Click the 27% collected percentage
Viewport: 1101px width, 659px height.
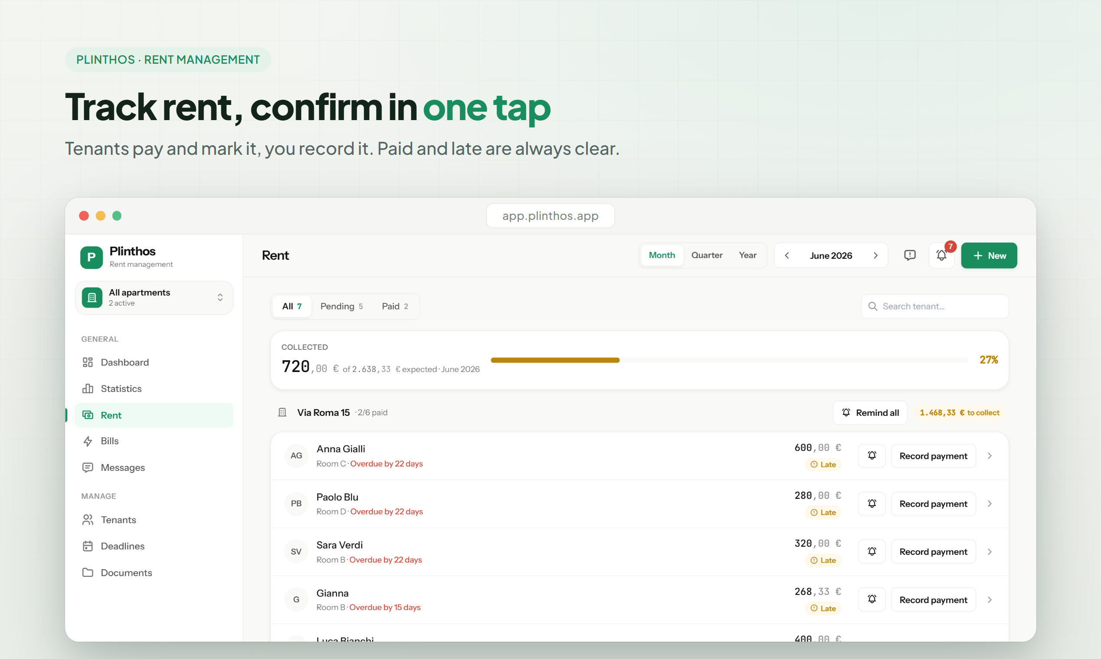989,360
